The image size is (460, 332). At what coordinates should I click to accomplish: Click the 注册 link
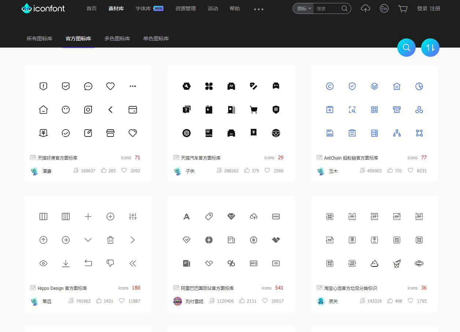click(x=435, y=8)
